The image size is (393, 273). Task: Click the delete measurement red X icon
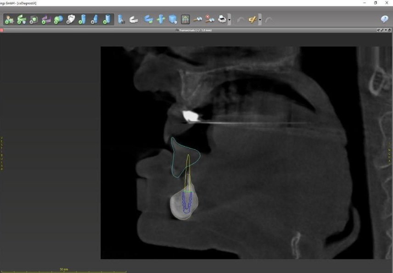click(210, 20)
